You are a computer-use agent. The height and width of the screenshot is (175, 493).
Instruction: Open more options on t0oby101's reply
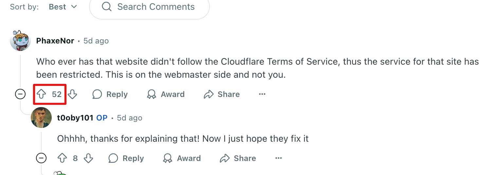[279, 158]
